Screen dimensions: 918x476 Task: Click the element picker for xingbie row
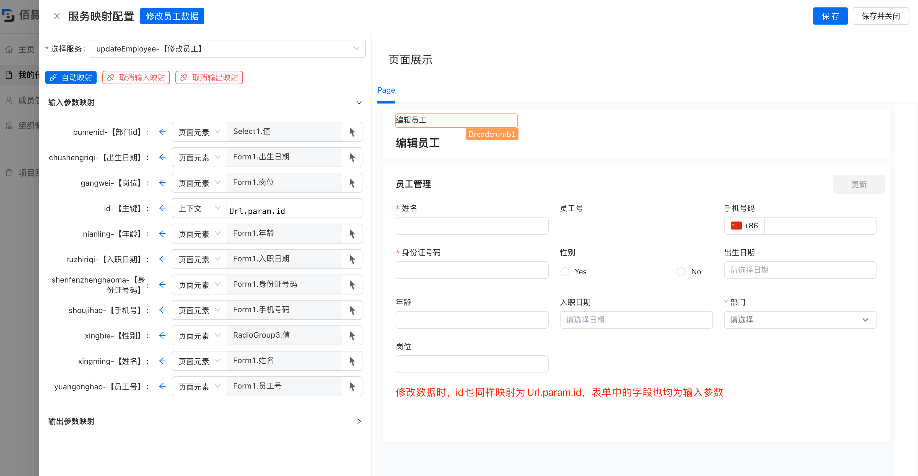352,335
